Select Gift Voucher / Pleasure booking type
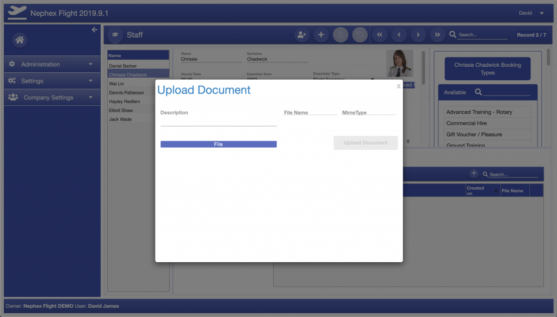The height and width of the screenshot is (317, 557). tap(487, 135)
